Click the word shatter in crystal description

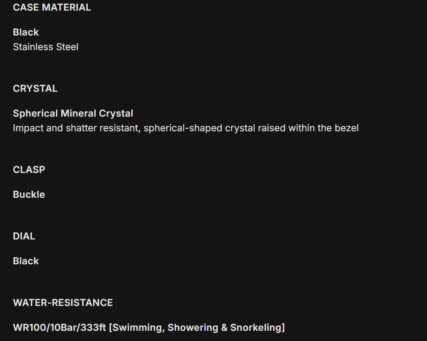81,128
